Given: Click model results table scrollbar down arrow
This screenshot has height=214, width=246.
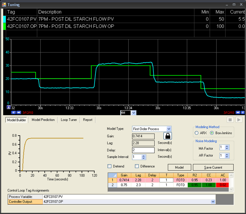Looking at the screenshot, I should [231, 189].
